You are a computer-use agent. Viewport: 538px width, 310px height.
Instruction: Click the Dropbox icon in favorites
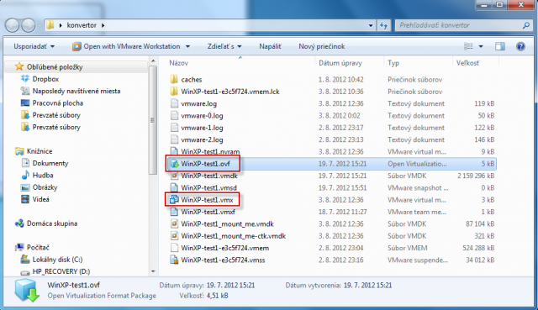pos(25,79)
